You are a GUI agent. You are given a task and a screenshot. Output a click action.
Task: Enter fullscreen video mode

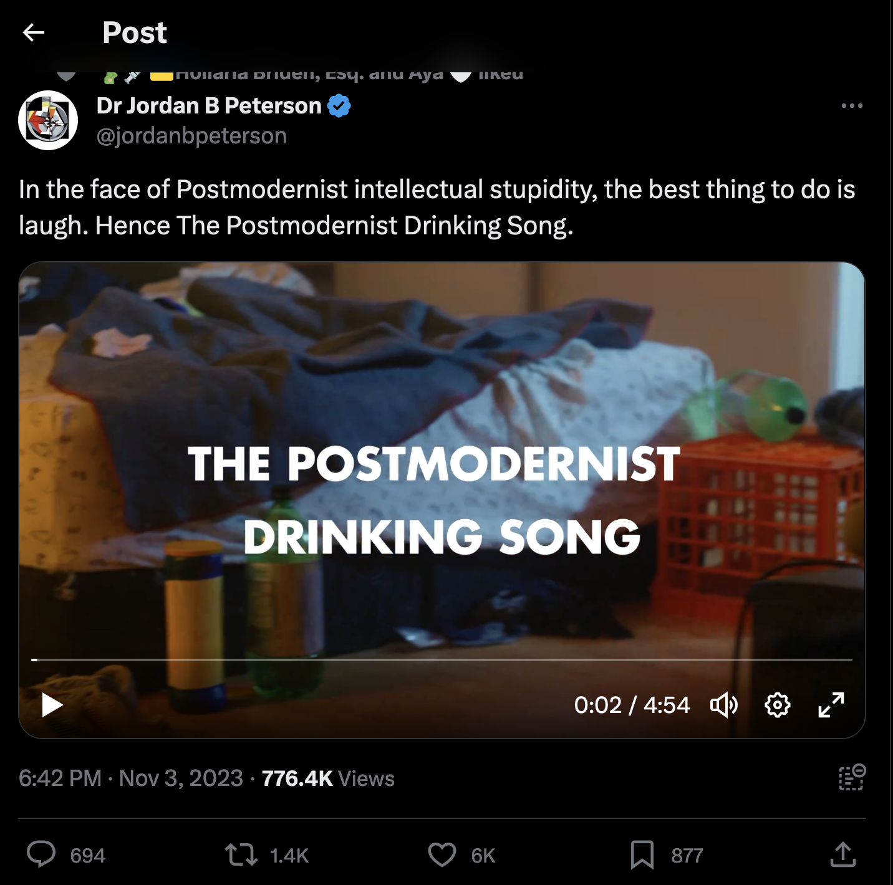coord(831,705)
